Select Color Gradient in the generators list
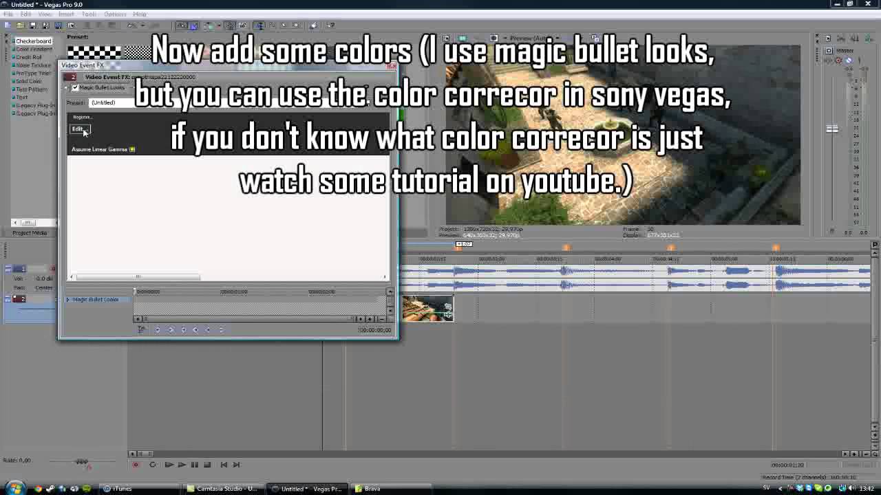This screenshot has width=881, height=495. pos(34,49)
